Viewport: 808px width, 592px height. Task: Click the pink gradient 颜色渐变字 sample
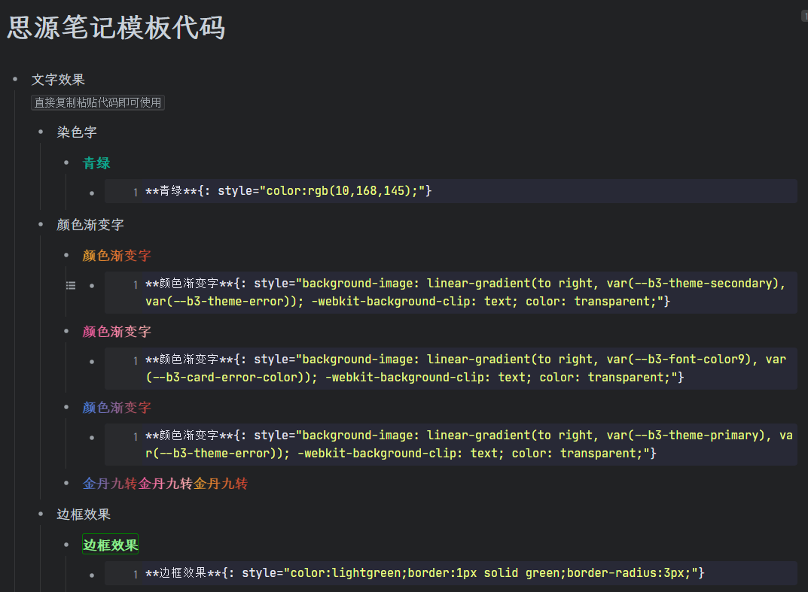pyautogui.click(x=117, y=332)
